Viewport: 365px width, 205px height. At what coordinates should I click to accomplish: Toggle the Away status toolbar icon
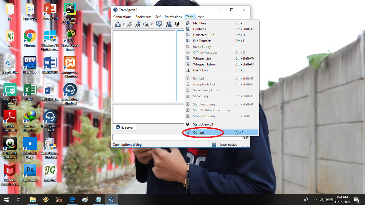click(118, 24)
